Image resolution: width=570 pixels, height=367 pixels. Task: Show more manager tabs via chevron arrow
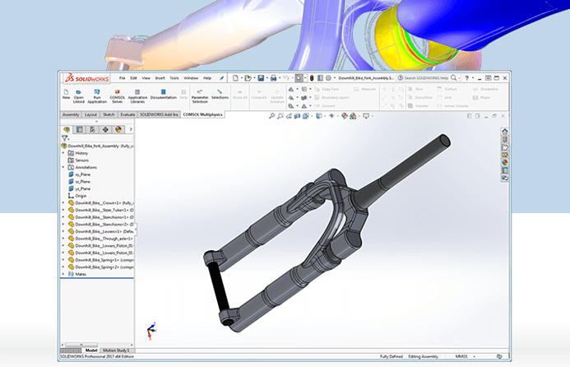point(131,129)
